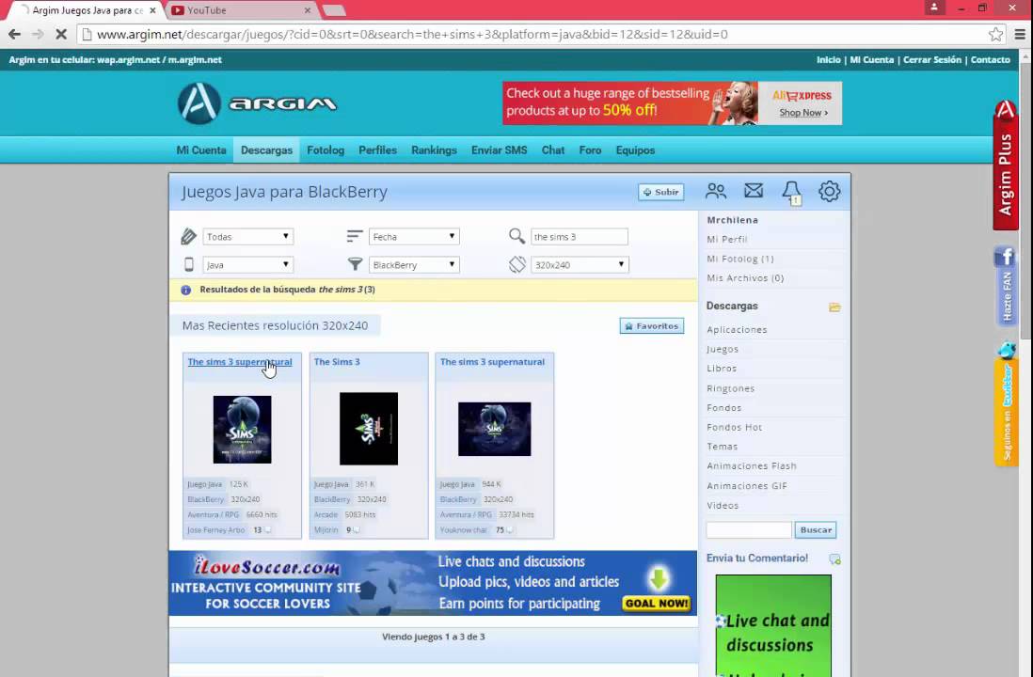Open Mi Cuenta in navigation bar
This screenshot has width=1033, height=677.
point(201,150)
